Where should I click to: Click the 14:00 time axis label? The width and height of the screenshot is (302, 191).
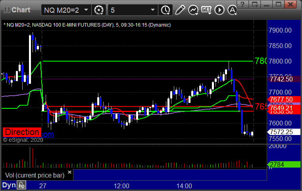184,186
